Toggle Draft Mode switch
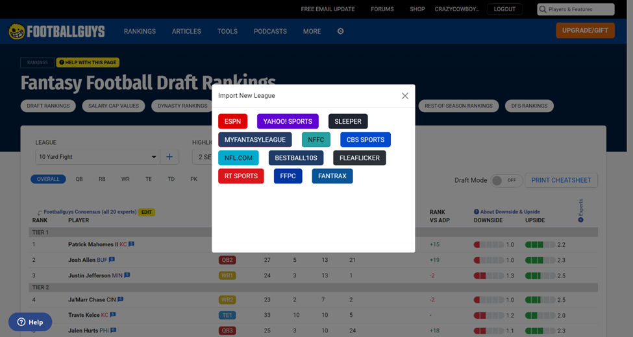The image size is (633, 337). [506, 180]
